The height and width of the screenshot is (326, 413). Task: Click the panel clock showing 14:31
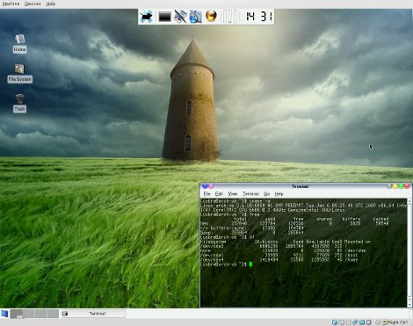click(259, 17)
